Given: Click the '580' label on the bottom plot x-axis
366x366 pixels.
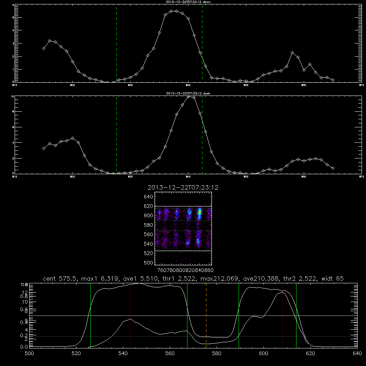Looking at the screenshot, I should click(x=217, y=354).
